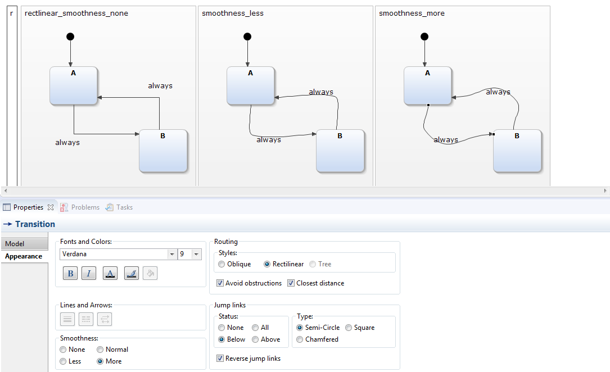The image size is (610, 372).
Task: Open the line style icon menu
Action: click(x=67, y=319)
